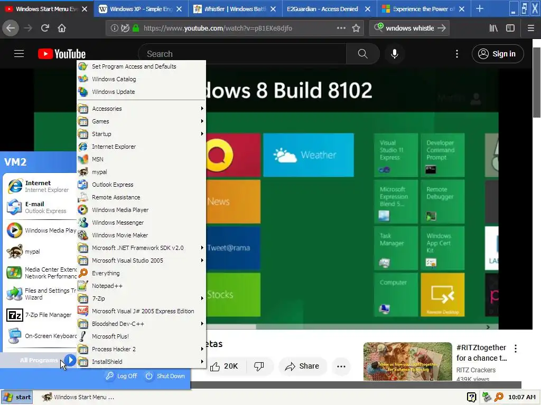Expand the Startup submenu
541x405 pixels.
[141, 134]
